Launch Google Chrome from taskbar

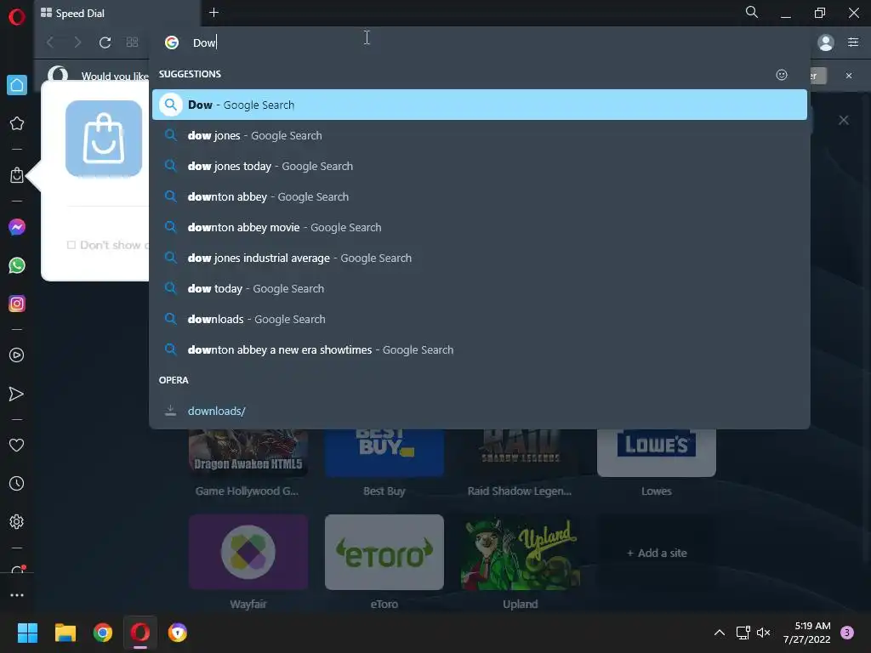point(103,633)
